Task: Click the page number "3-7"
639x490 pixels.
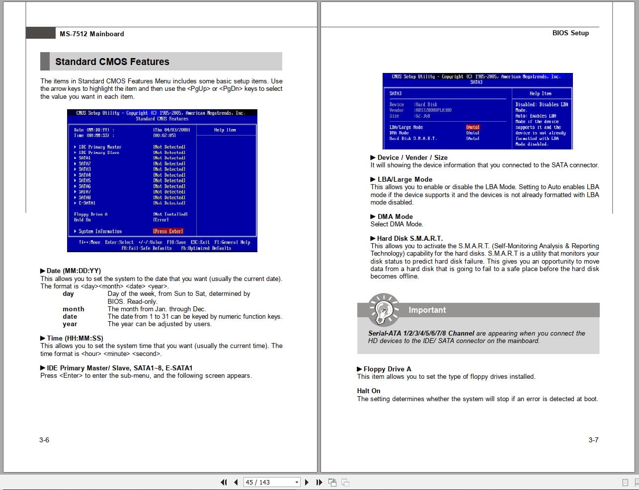Action: pyautogui.click(x=593, y=440)
